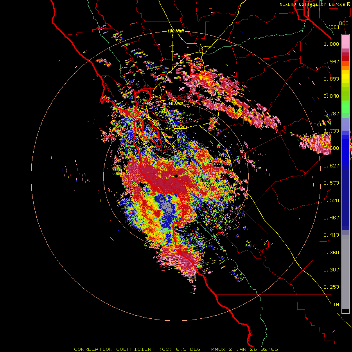
Task: Click the 100 NMI range ring label
Action: (176, 31)
